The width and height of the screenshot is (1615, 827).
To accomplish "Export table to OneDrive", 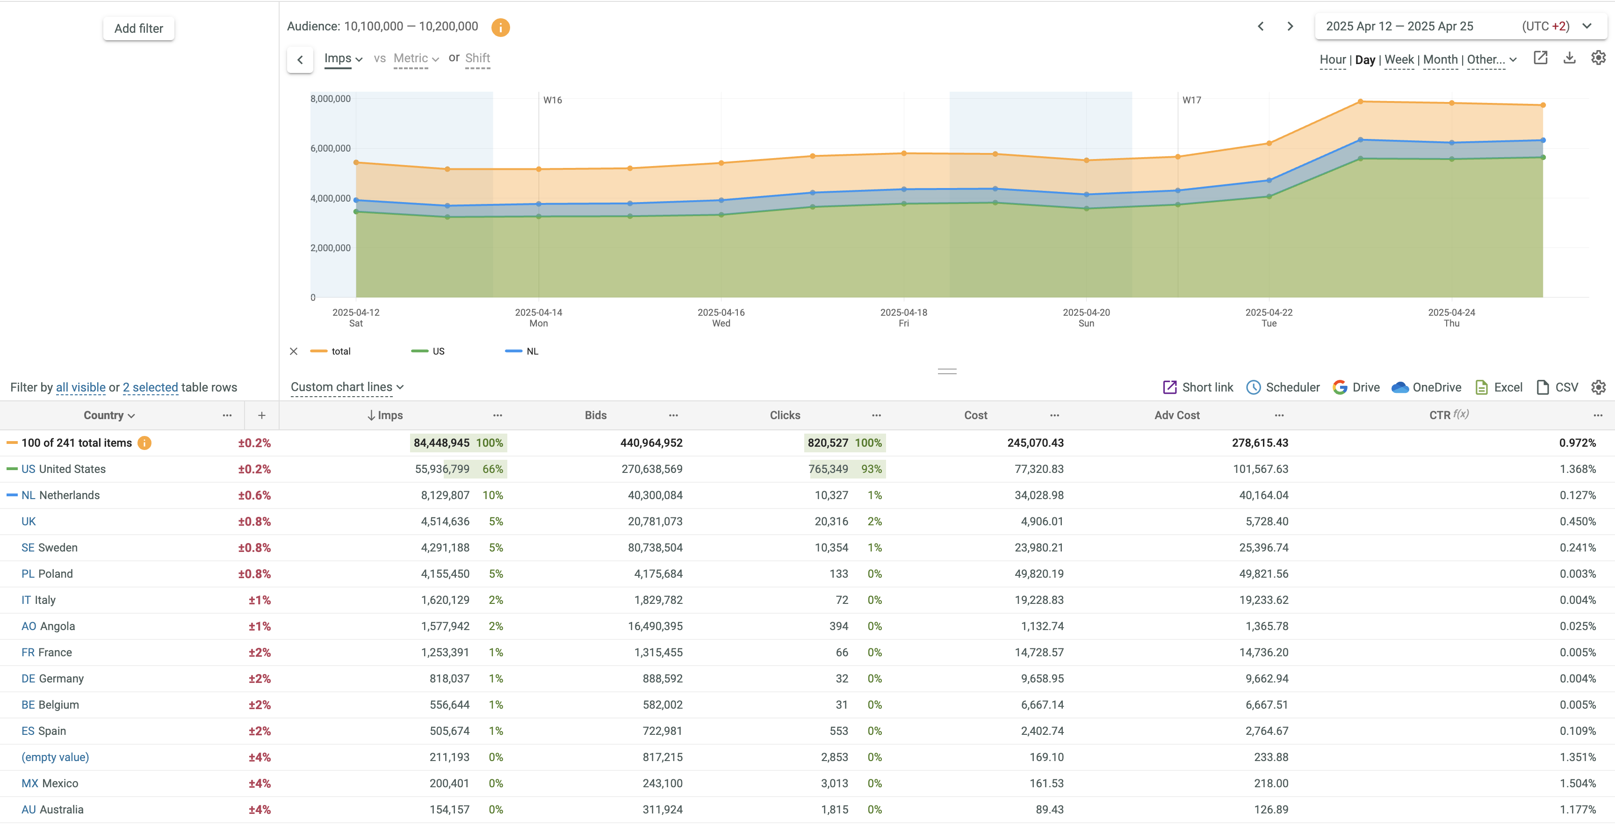I will click(x=1426, y=387).
